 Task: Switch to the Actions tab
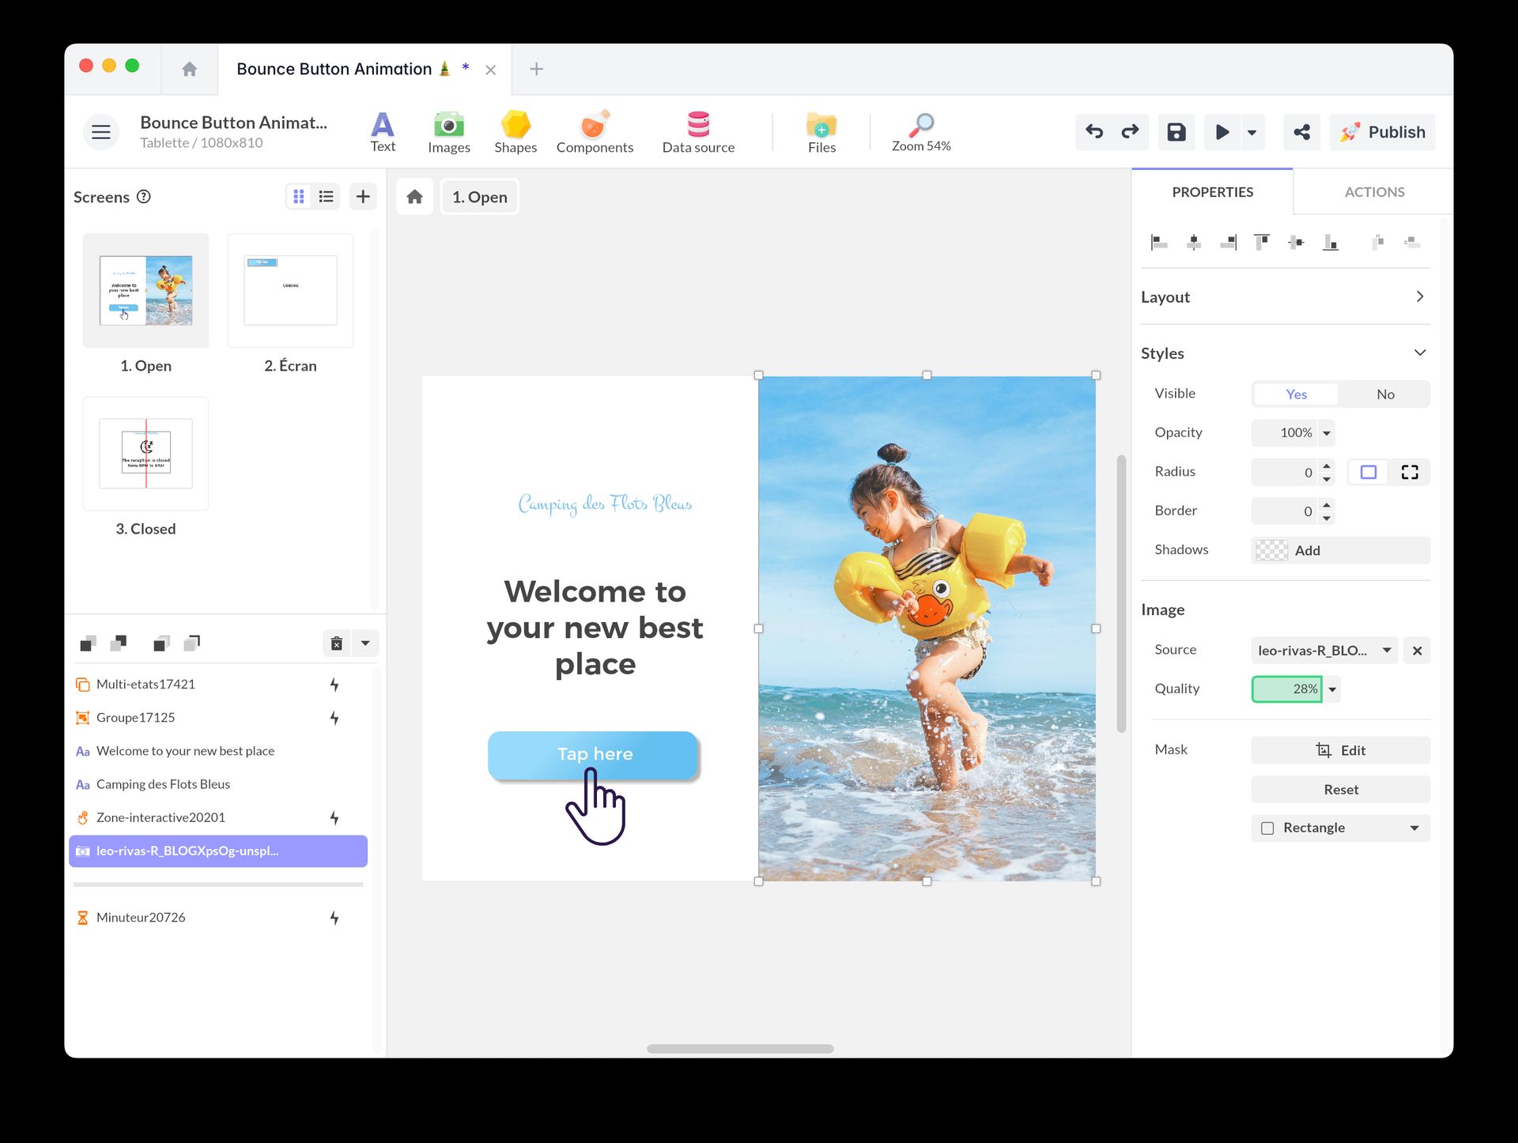pos(1374,191)
